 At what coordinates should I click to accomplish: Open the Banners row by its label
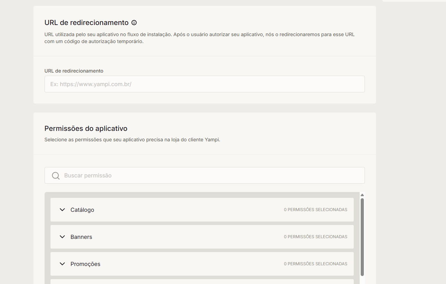coord(81,237)
